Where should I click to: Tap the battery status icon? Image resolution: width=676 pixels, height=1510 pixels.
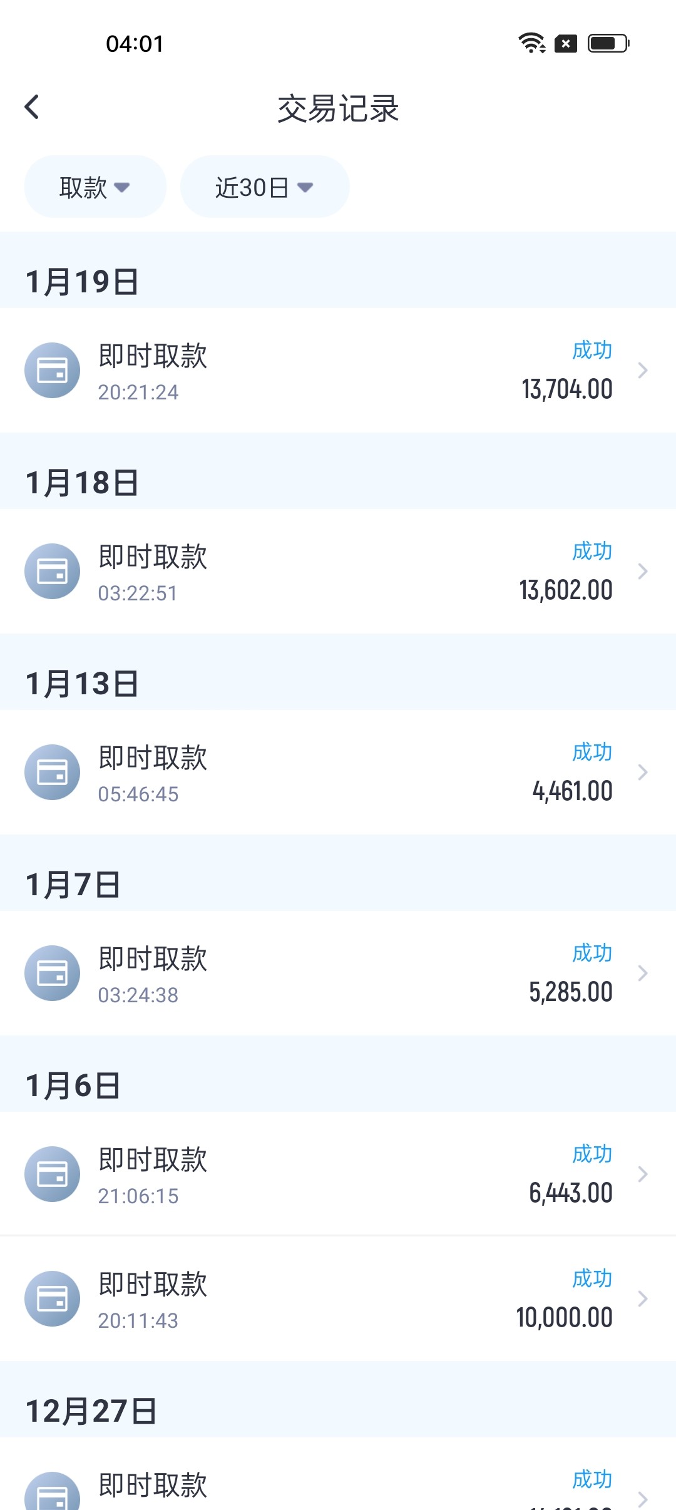pyautogui.click(x=608, y=43)
